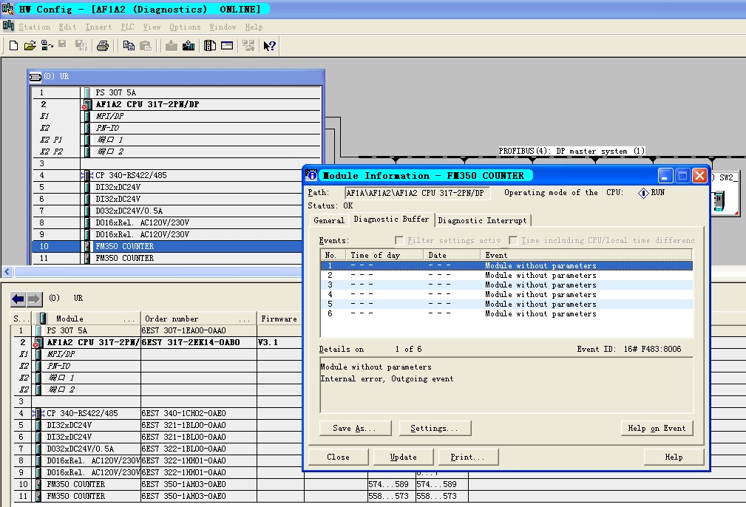Image resolution: width=746 pixels, height=507 pixels.
Task: Click the Help on Event button
Action: (x=656, y=428)
